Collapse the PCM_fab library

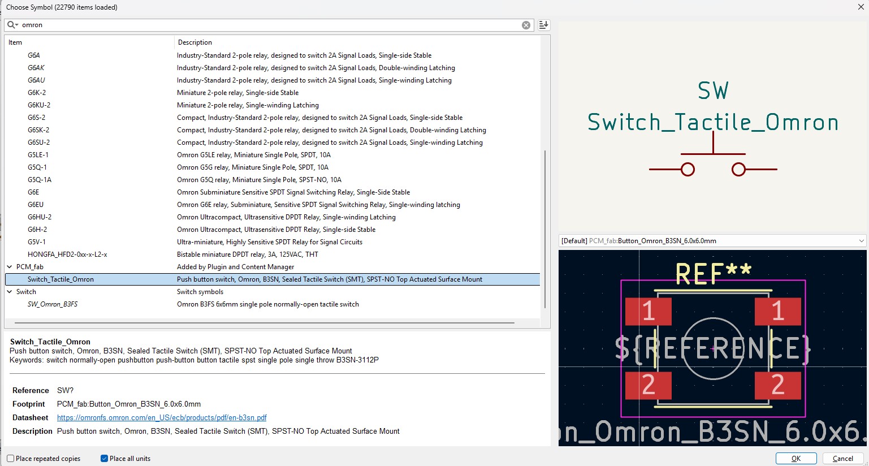pyautogui.click(x=10, y=267)
